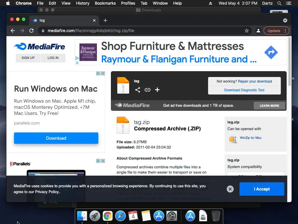Click the Notification Center menu bar icon

pos(288,3)
